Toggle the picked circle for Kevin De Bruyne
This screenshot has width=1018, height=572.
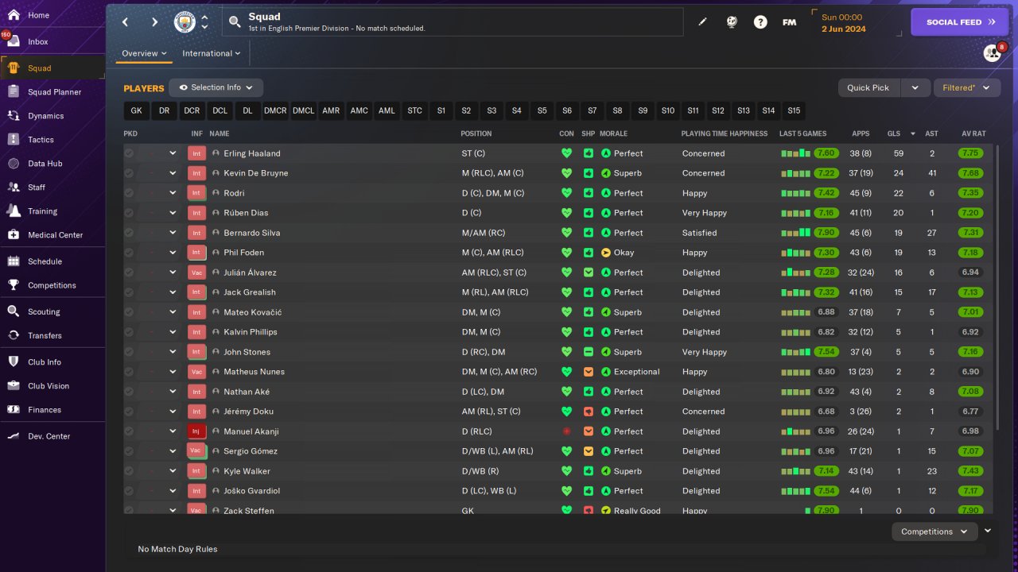[129, 173]
